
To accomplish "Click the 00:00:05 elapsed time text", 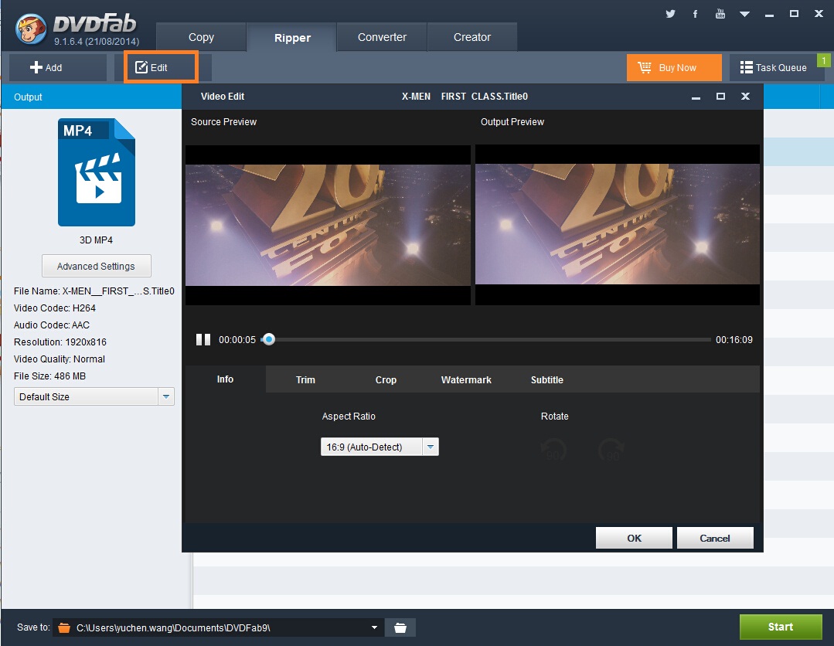I will (237, 340).
